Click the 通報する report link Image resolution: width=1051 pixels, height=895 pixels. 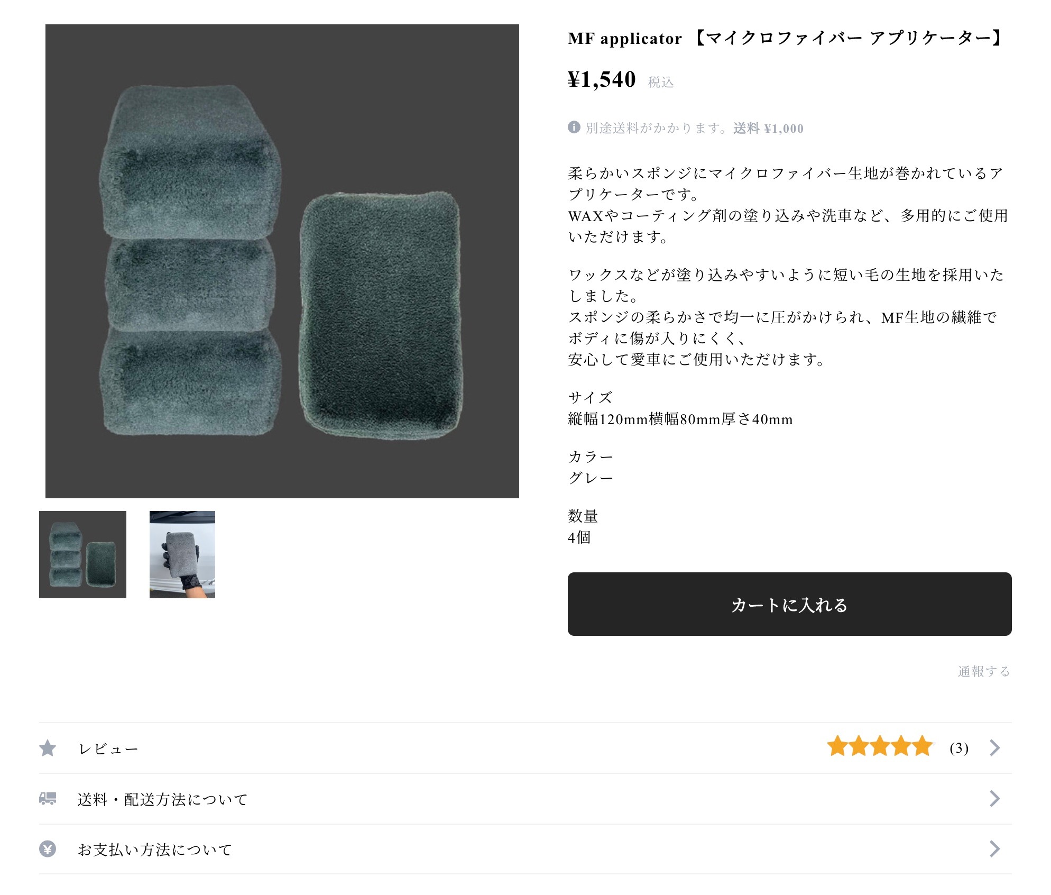pyautogui.click(x=983, y=671)
